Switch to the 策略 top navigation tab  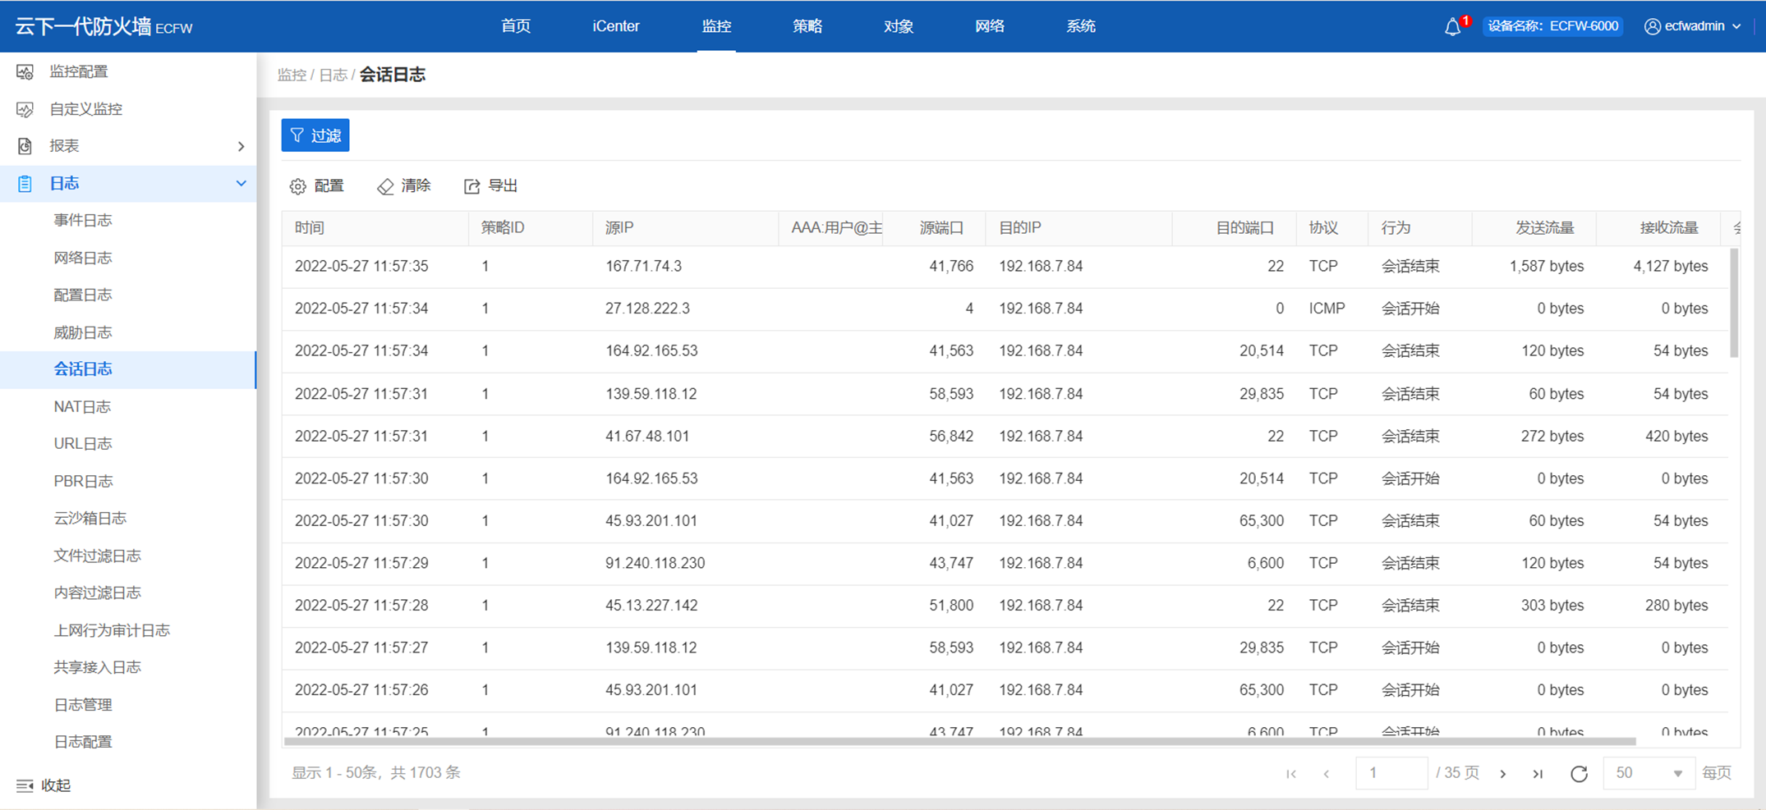[807, 26]
